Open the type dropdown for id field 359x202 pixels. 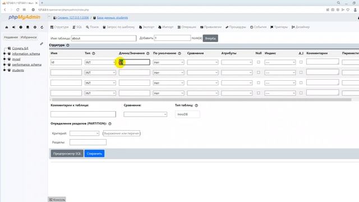pyautogui.click(x=100, y=62)
